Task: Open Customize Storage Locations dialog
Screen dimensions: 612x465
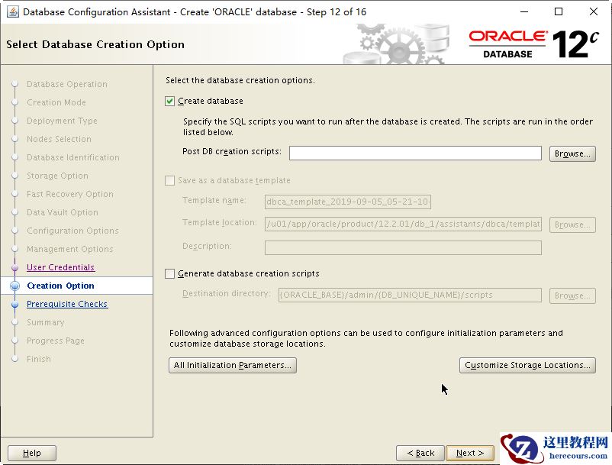Action: pos(527,365)
